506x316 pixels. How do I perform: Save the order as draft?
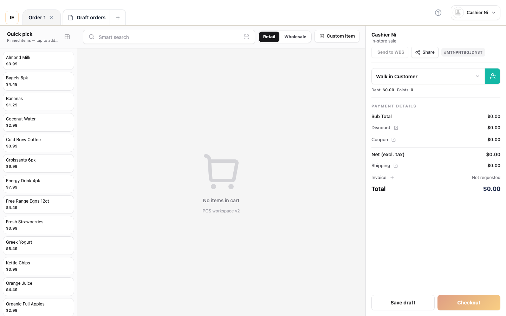click(x=403, y=303)
